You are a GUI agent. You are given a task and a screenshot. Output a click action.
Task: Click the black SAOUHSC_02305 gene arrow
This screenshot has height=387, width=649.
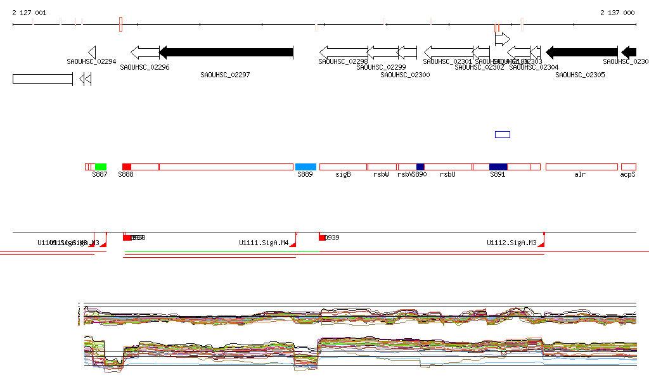pos(582,52)
